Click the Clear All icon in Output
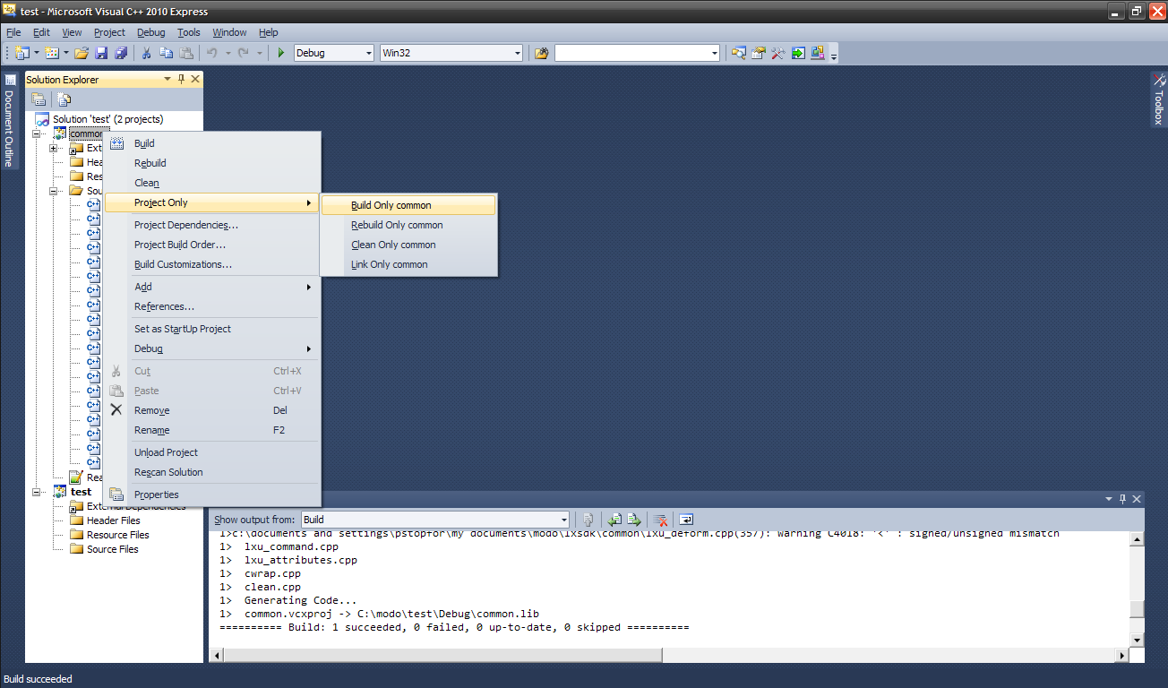 point(660,520)
